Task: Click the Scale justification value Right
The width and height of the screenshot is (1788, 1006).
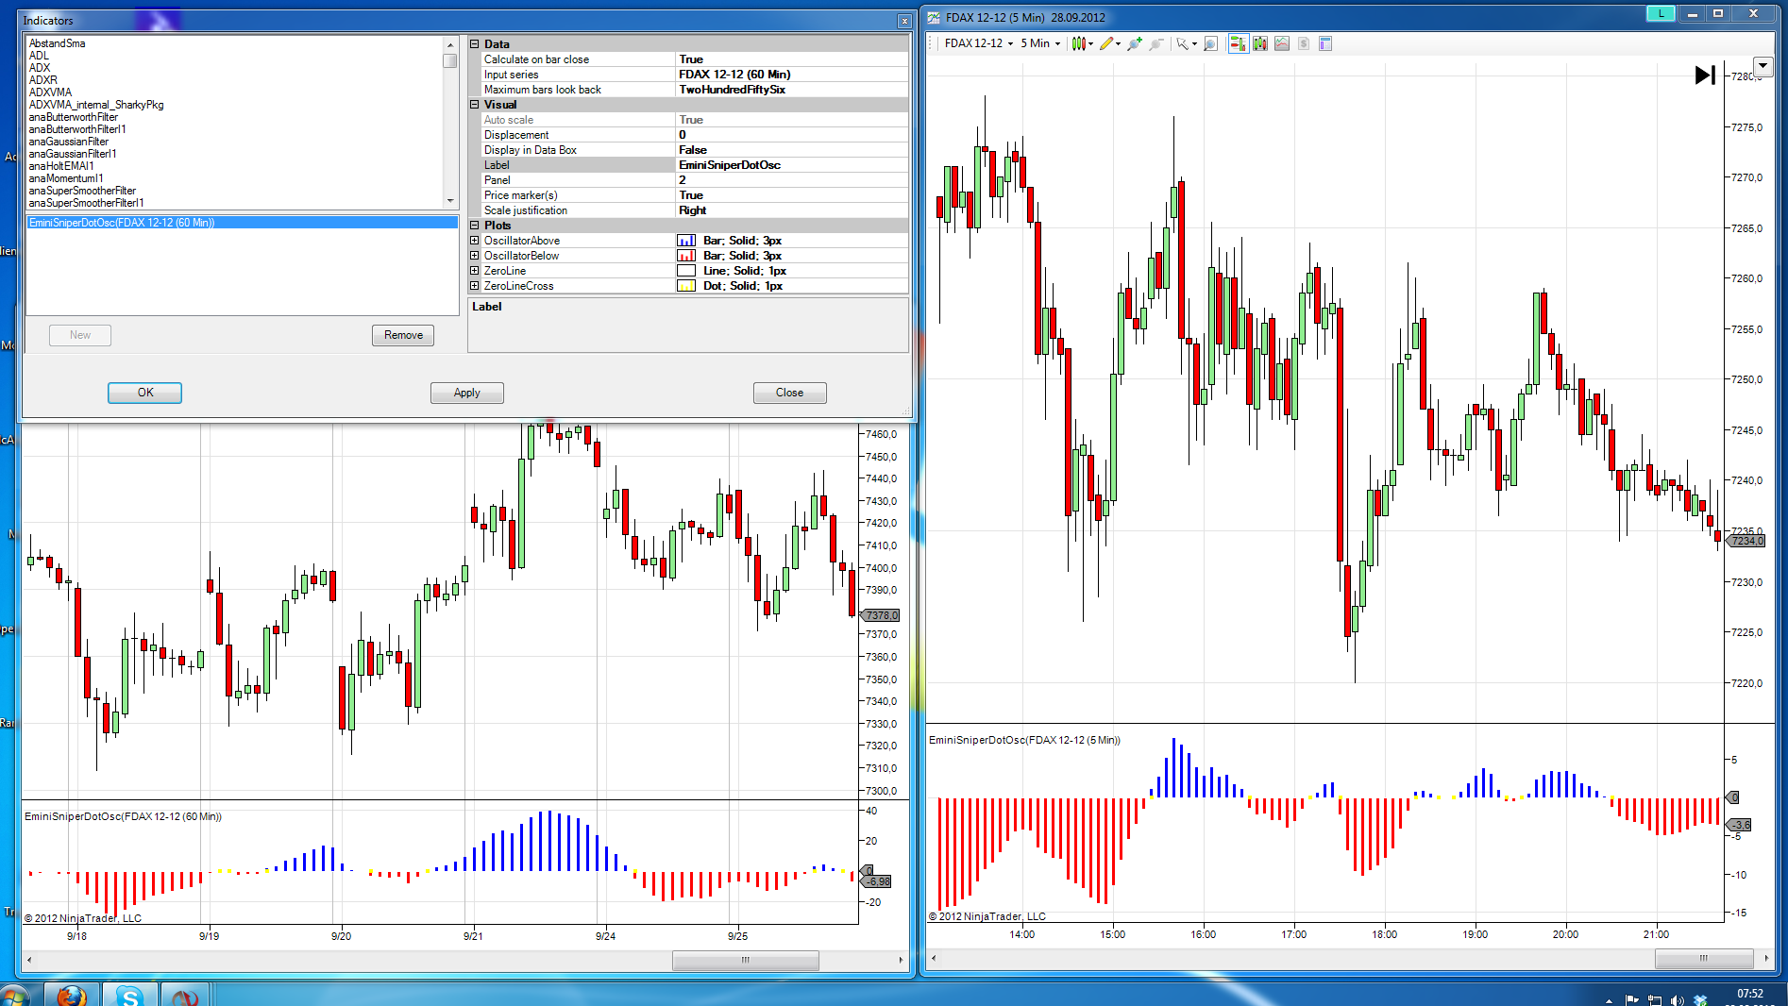Action: point(792,210)
